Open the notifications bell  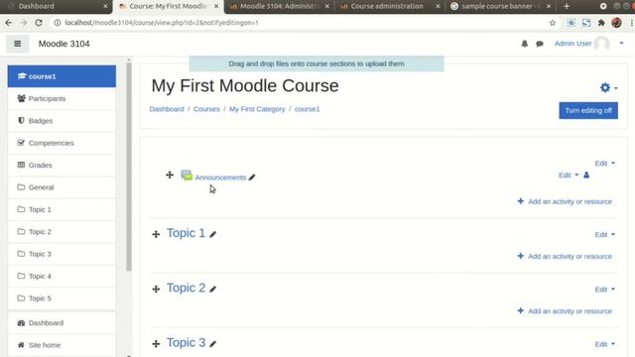click(525, 44)
